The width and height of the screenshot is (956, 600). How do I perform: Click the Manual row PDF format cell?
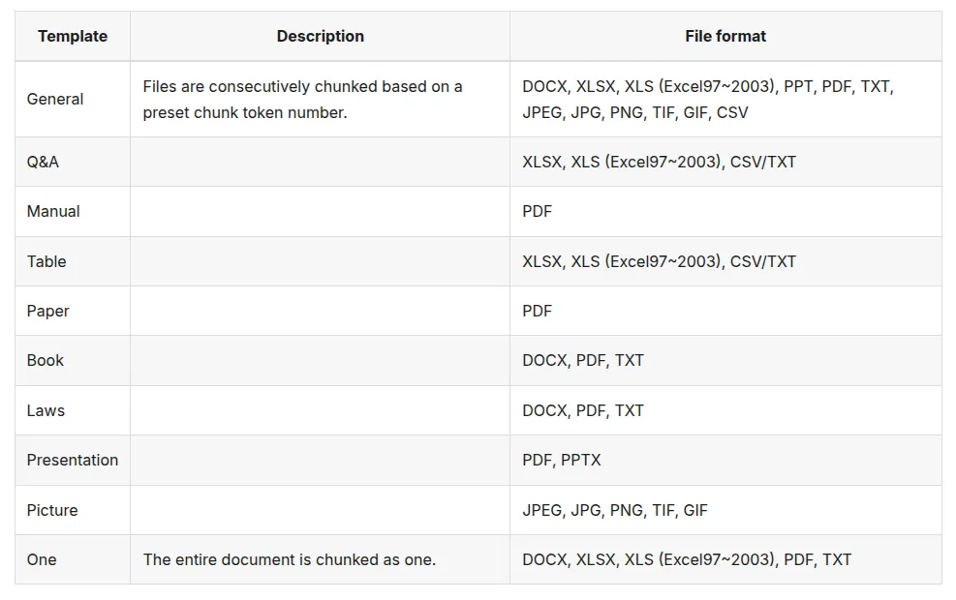pos(725,211)
